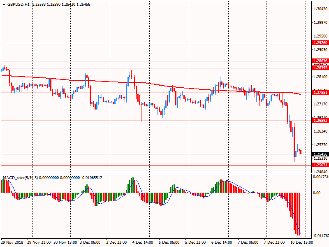Click the 29 Nov 2018 time axis label
This screenshot has height=247, width=329.
(12, 243)
